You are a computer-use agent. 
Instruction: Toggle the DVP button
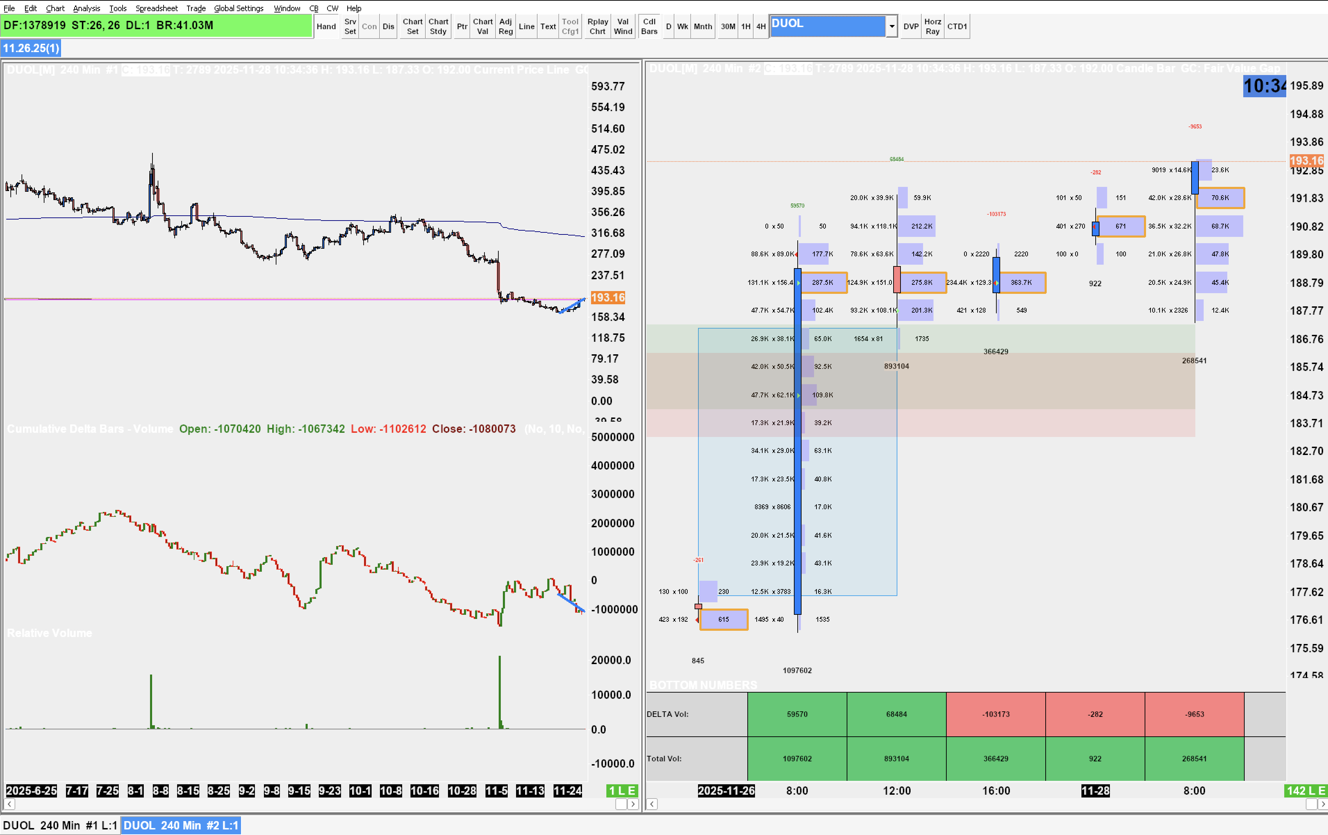pyautogui.click(x=911, y=26)
